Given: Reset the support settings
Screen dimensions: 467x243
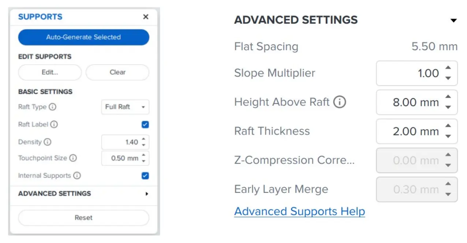Looking at the screenshot, I should coord(83,218).
